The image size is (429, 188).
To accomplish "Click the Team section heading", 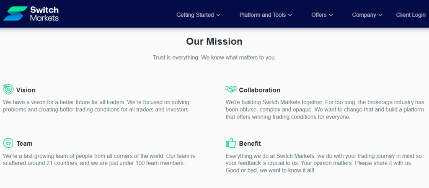I will (x=24, y=144).
